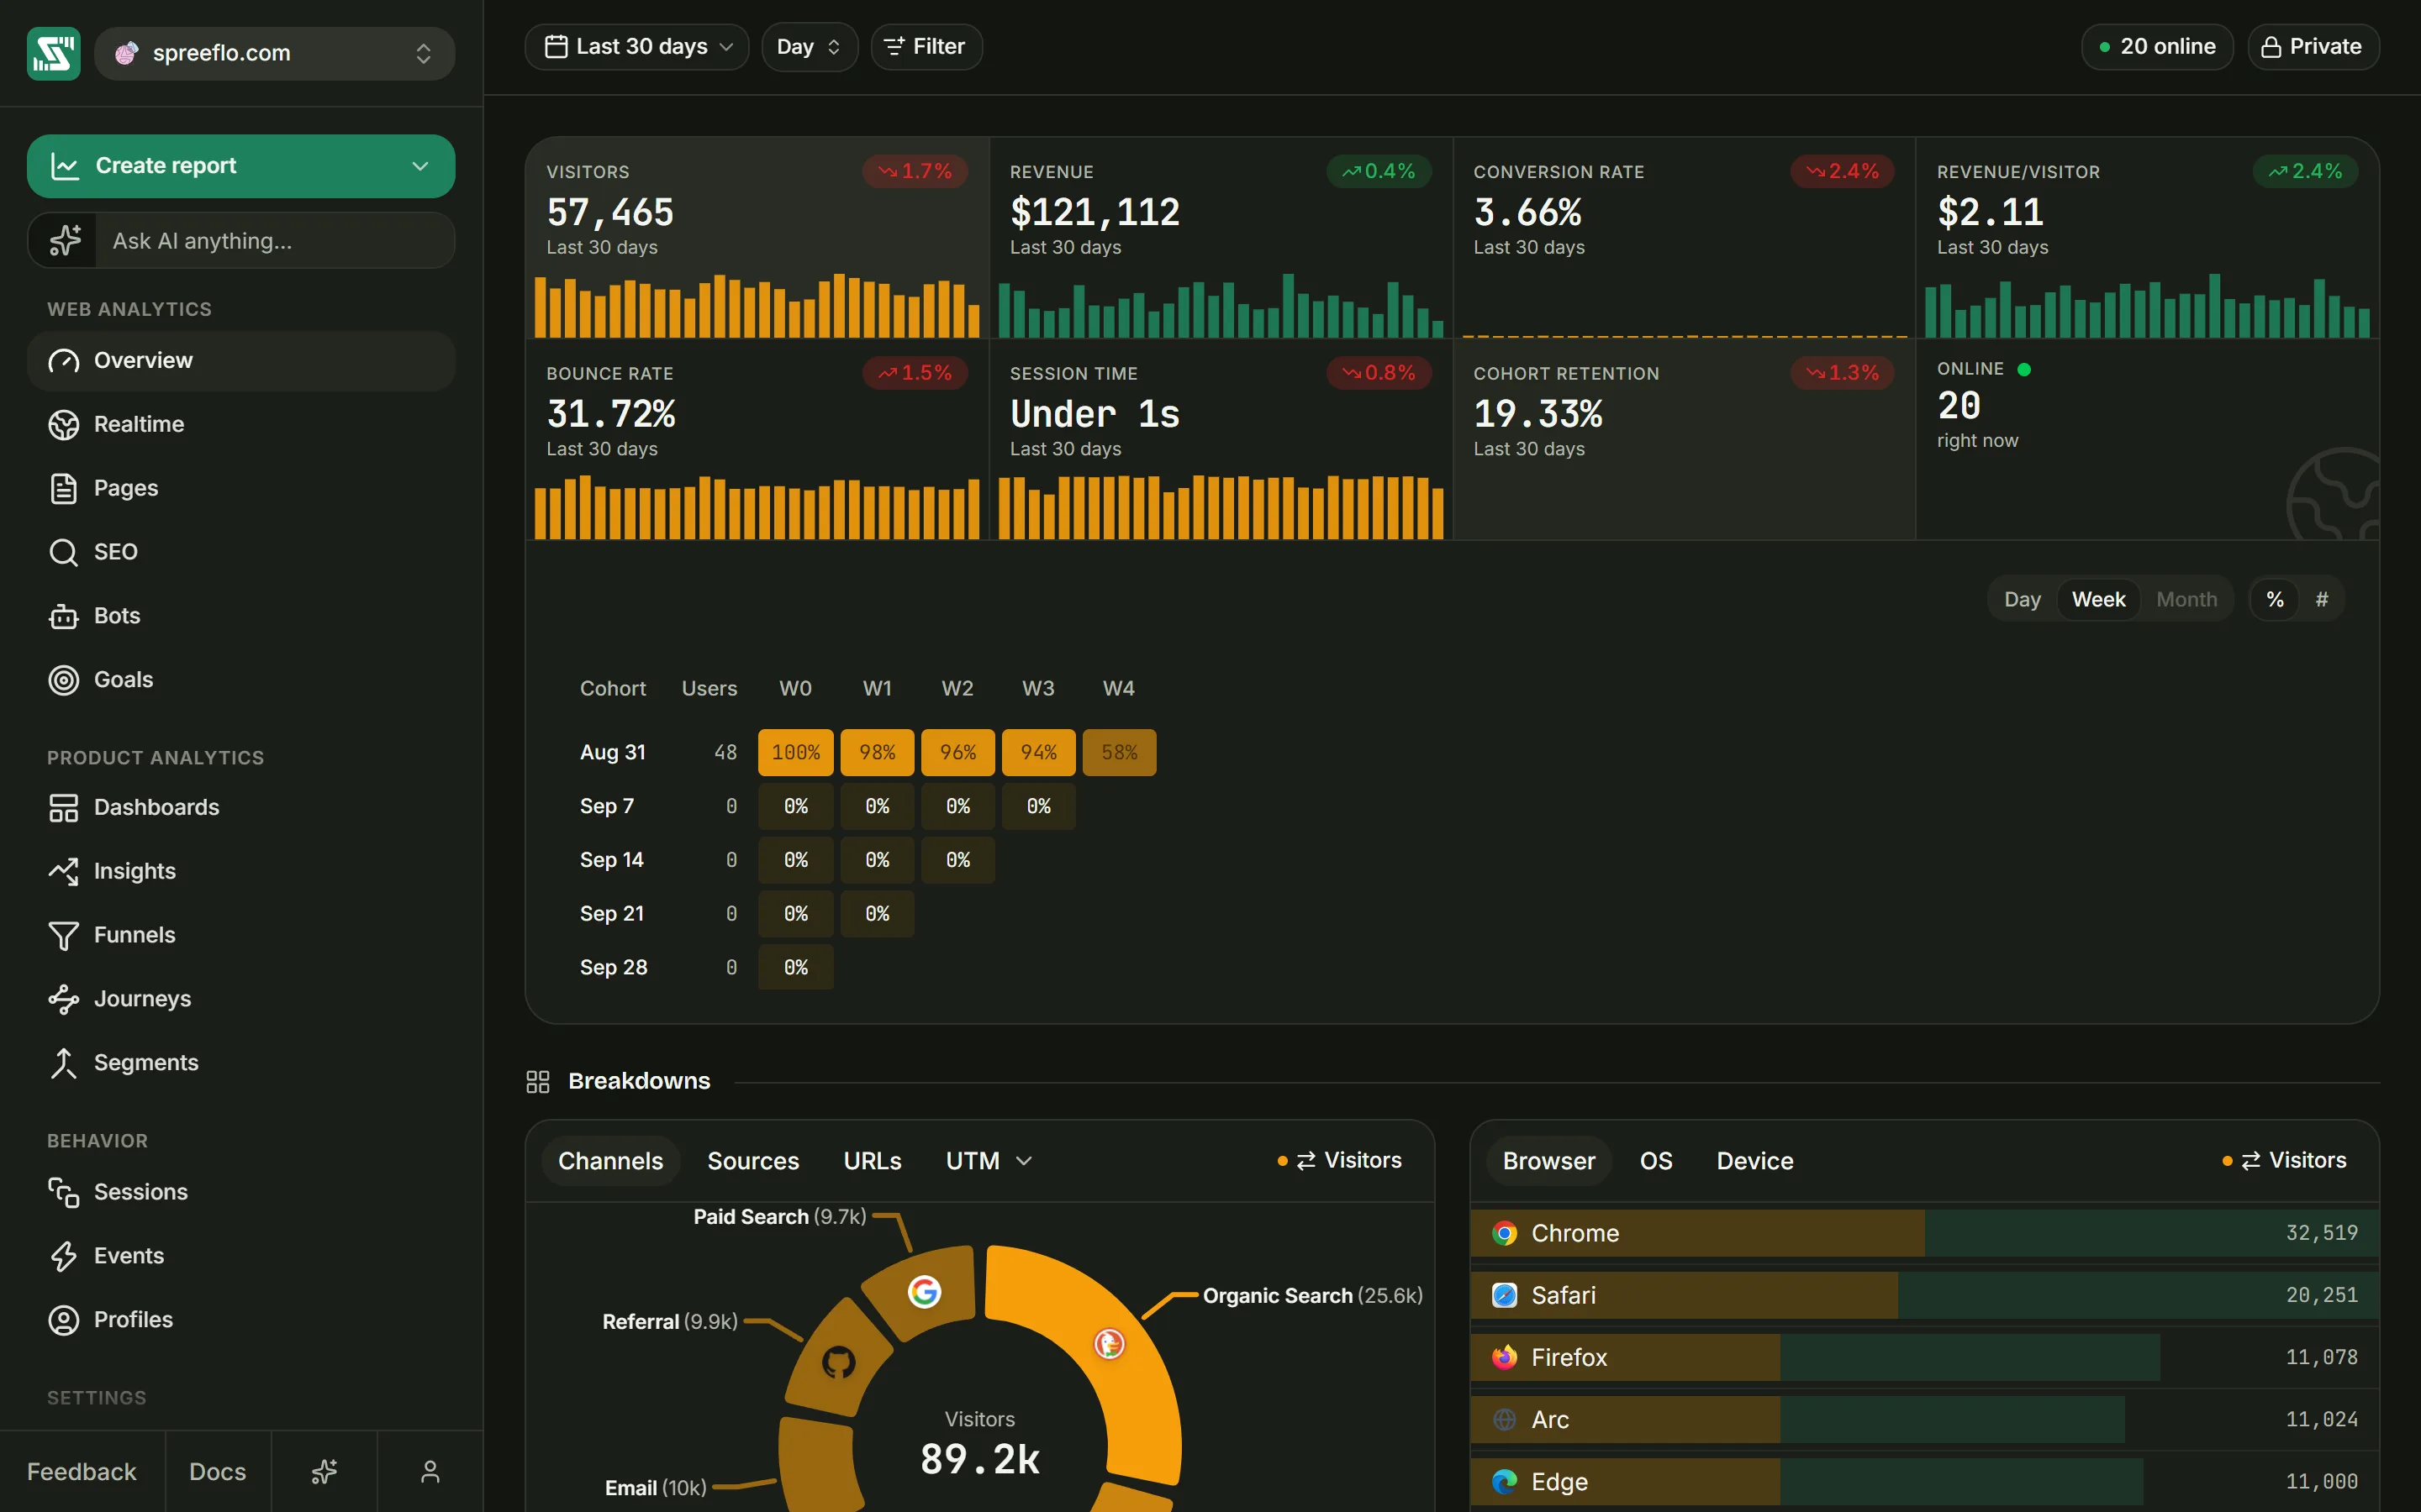The width and height of the screenshot is (2421, 1512).
Task: Open the Segments section
Action: pyautogui.click(x=241, y=1063)
